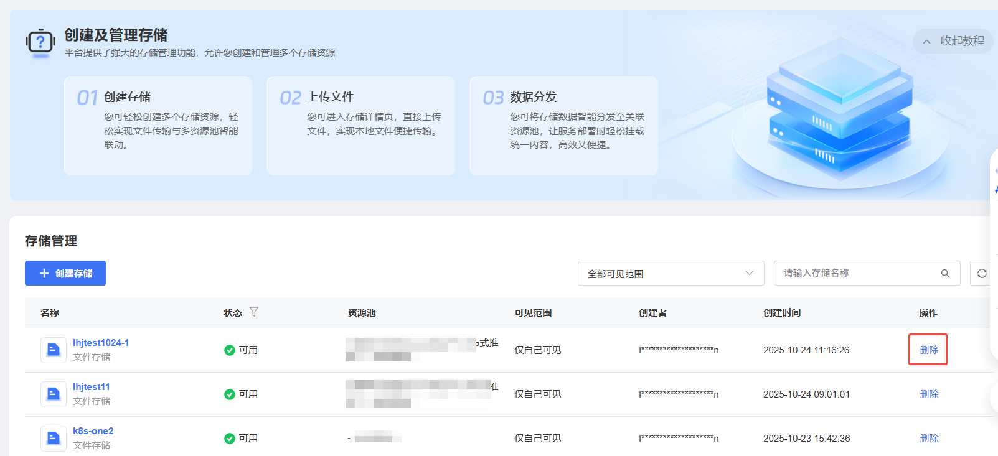Viewport: 998px width, 456px height.
Task: Click the file icon for lhjtest1024-1
Action: 54,350
